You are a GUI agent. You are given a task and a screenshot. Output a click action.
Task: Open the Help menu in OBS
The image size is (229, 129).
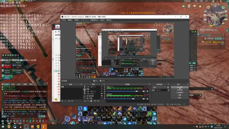coord(109,20)
